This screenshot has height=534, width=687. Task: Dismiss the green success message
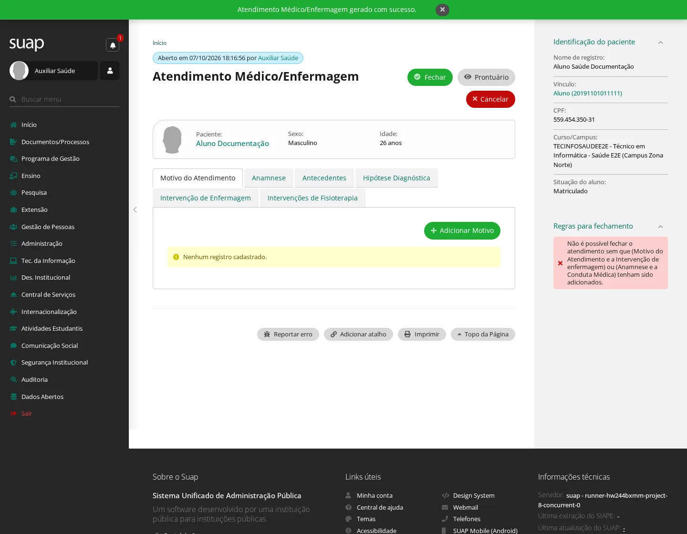coord(442,10)
